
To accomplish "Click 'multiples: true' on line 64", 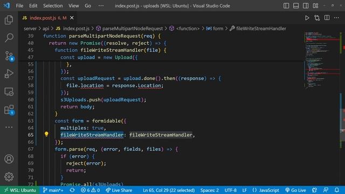I will point(82,128).
